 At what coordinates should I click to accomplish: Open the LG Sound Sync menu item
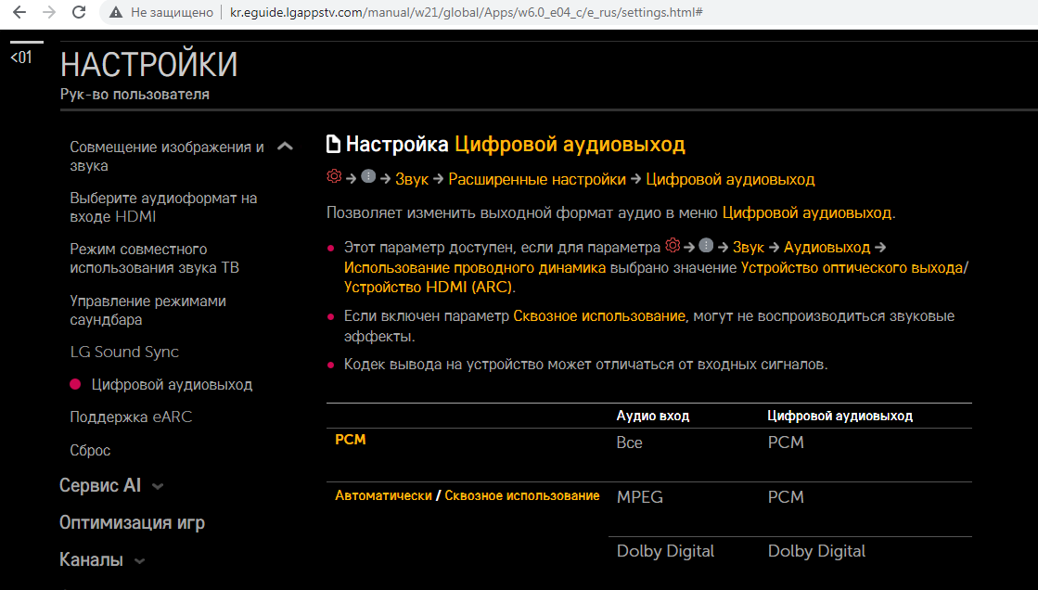124,352
